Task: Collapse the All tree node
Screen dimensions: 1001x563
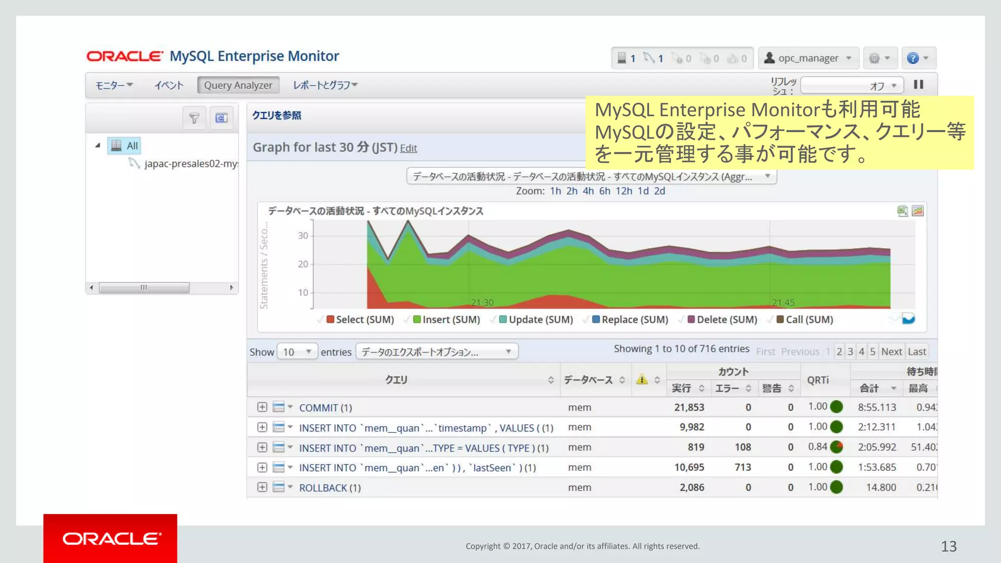Action: click(98, 145)
